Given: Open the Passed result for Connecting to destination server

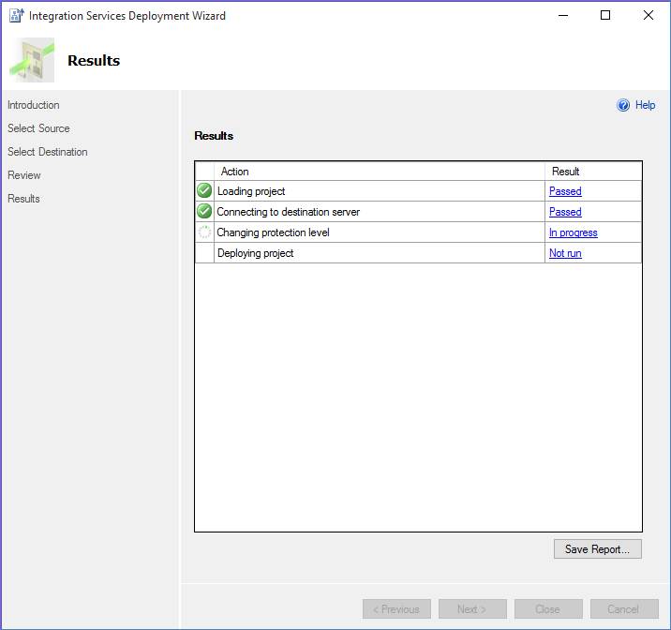Looking at the screenshot, I should click(565, 212).
